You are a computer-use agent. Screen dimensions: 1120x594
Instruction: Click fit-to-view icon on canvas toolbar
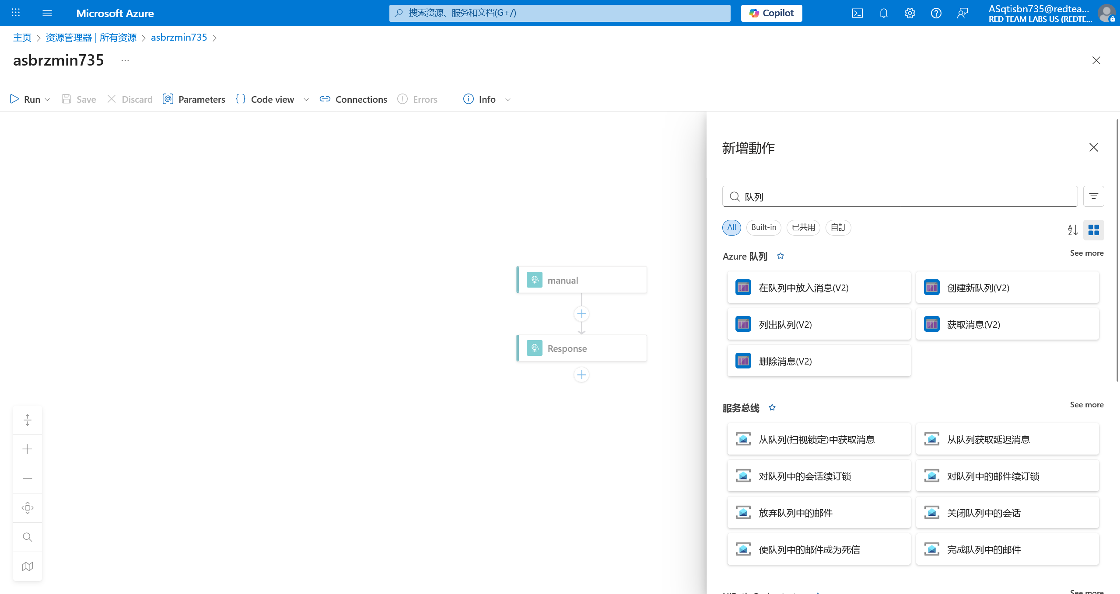tap(28, 508)
